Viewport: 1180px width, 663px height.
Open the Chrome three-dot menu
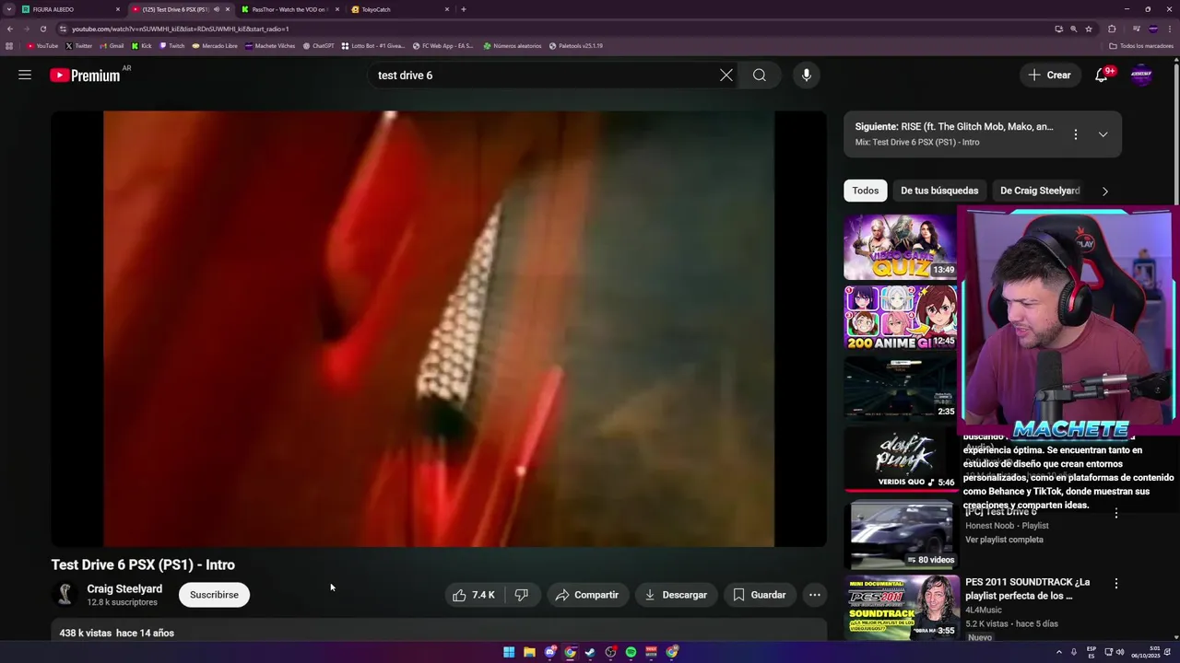[x=1169, y=29]
